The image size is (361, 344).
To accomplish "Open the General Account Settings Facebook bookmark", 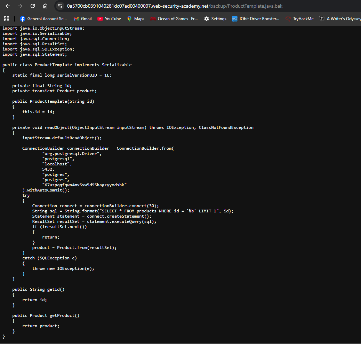I will tap(43, 19).
